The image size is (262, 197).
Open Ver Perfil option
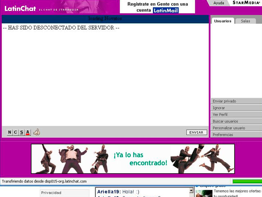[236, 115]
